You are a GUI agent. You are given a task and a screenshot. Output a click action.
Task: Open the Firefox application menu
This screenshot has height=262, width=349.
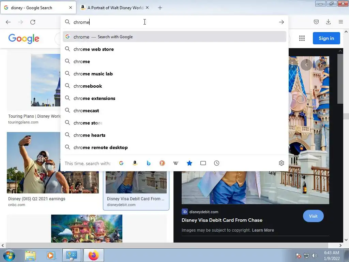tap(340, 22)
